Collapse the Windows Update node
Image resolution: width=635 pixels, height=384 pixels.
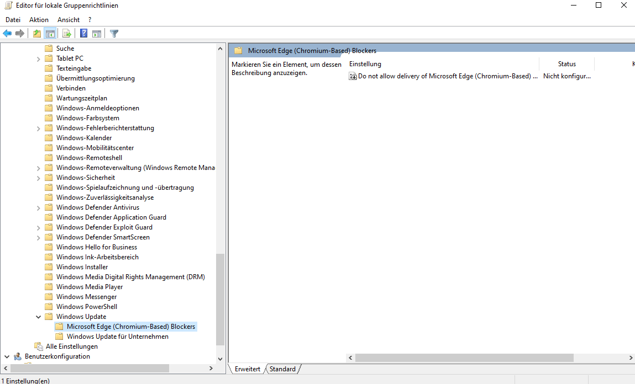click(x=39, y=317)
